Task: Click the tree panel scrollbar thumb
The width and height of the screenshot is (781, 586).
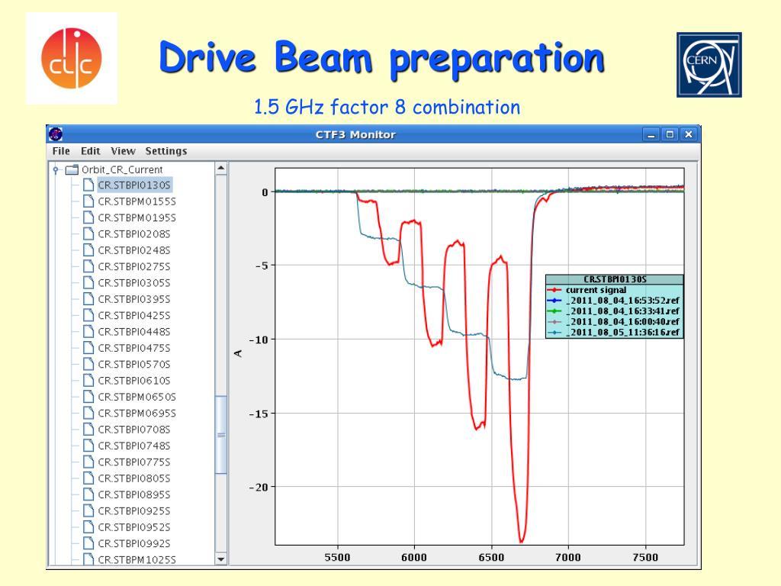Action: pyautogui.click(x=220, y=434)
